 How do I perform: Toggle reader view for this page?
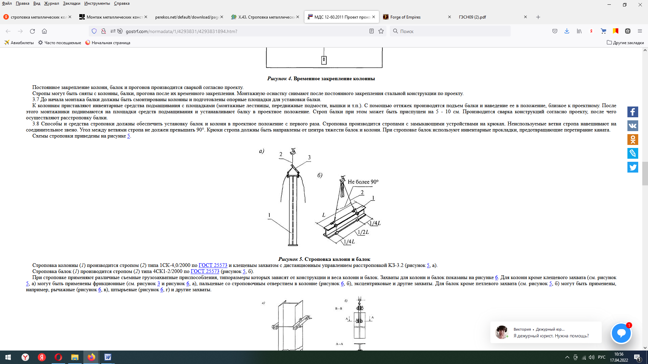[x=371, y=31]
